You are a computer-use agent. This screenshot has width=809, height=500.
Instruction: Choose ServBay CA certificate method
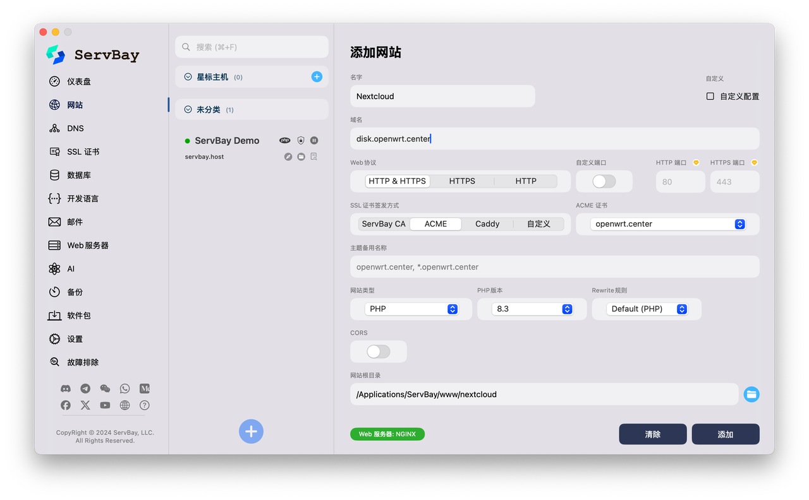coord(384,223)
